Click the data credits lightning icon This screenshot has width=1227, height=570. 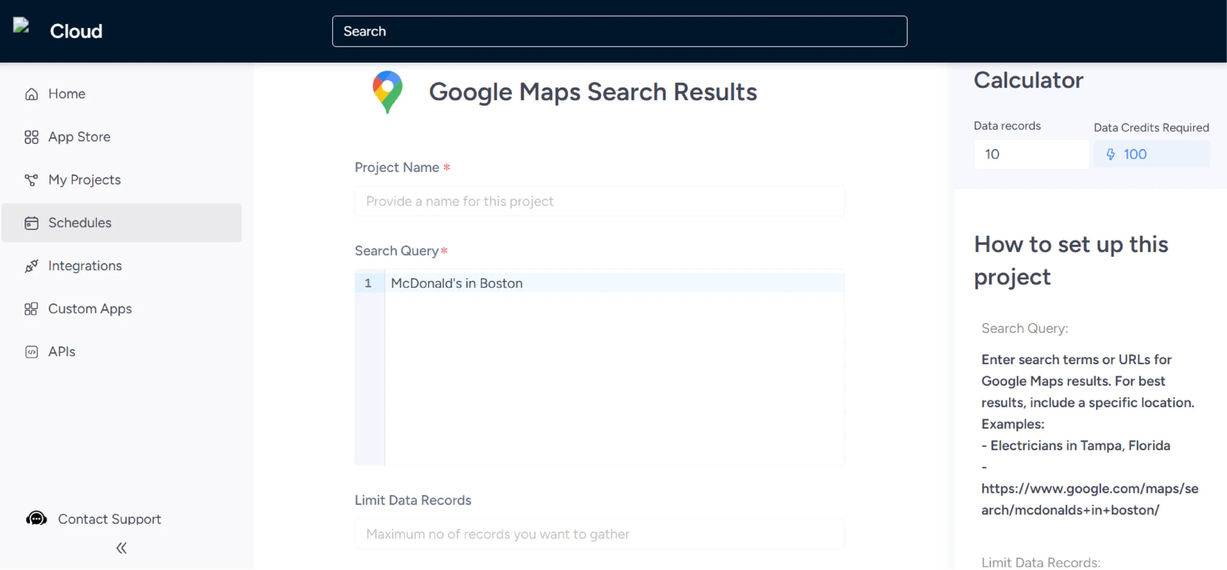(1111, 154)
